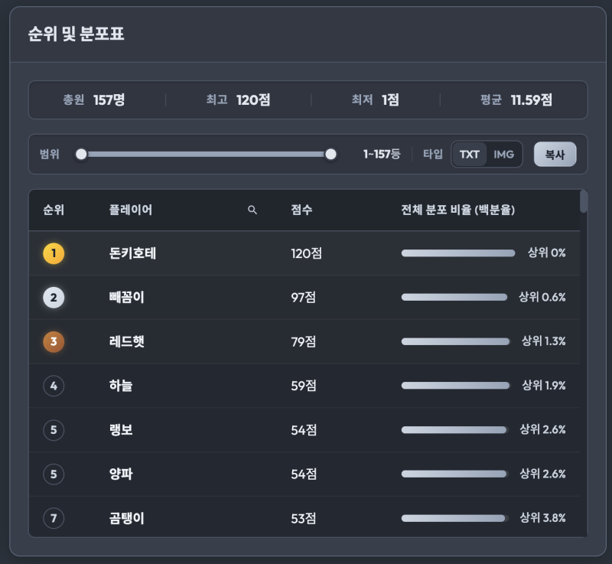
Task: Switch type toggle to TXT
Action: [469, 154]
